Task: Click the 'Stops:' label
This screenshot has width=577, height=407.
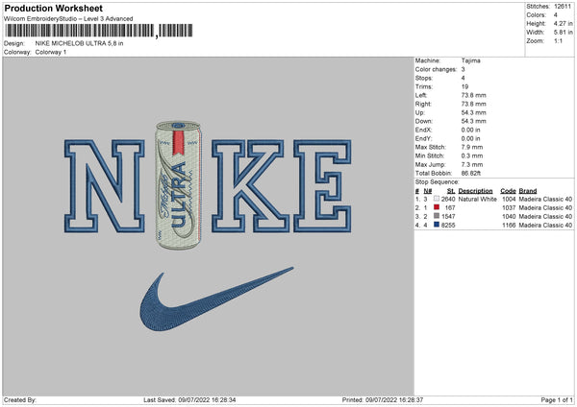Action: tap(423, 78)
